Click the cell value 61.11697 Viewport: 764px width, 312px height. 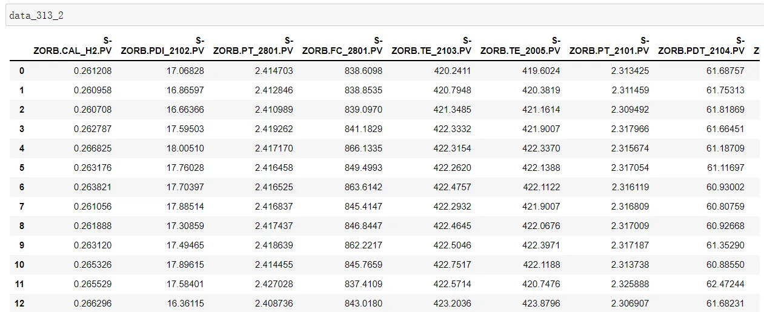pyautogui.click(x=725, y=168)
